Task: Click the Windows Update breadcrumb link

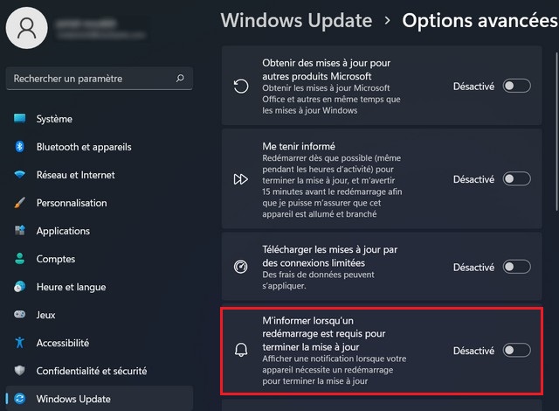Action: point(297,20)
